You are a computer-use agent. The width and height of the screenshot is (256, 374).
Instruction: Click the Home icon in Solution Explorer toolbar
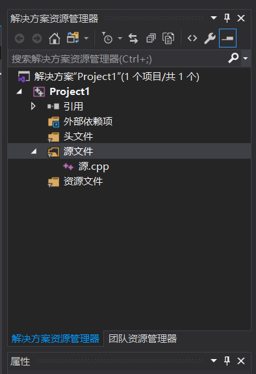pos(55,38)
